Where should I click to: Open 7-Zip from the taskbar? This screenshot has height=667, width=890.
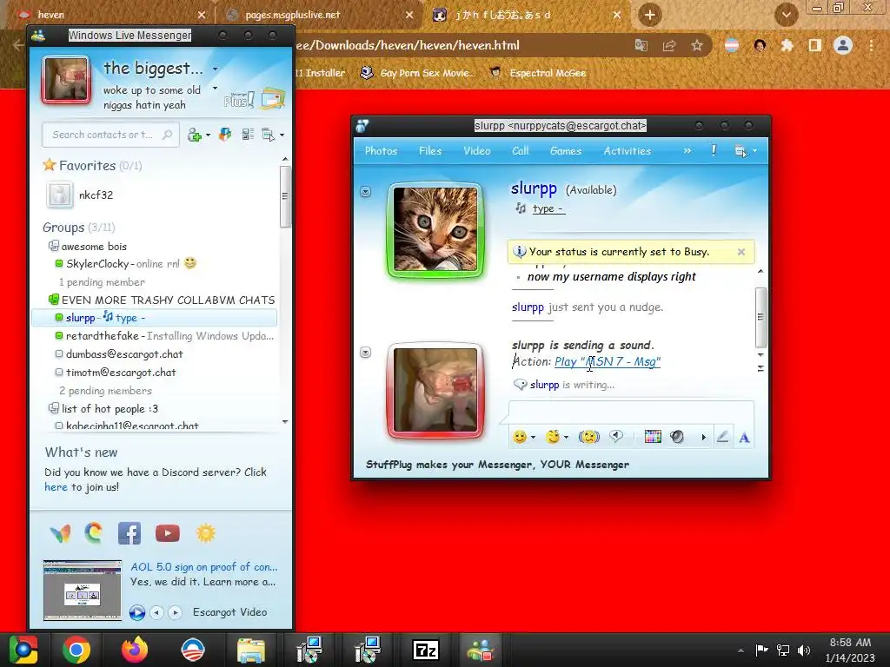pos(426,650)
